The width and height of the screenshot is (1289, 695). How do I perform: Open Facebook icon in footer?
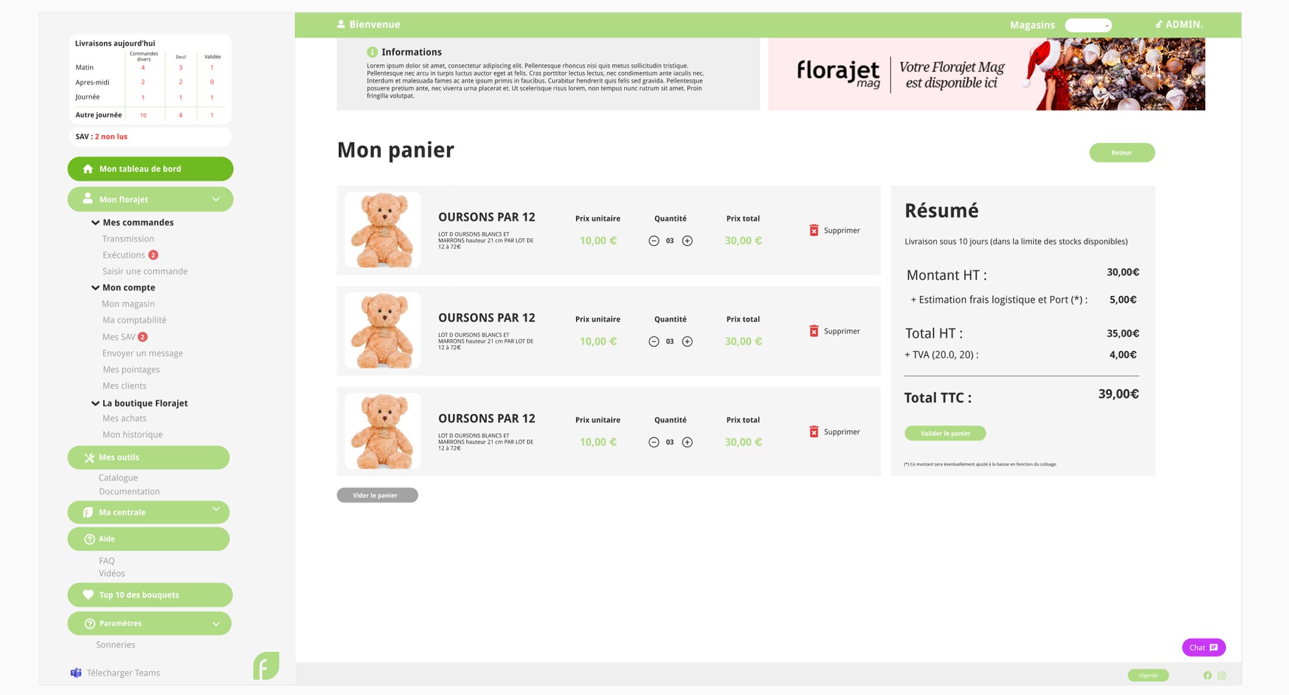[1207, 675]
